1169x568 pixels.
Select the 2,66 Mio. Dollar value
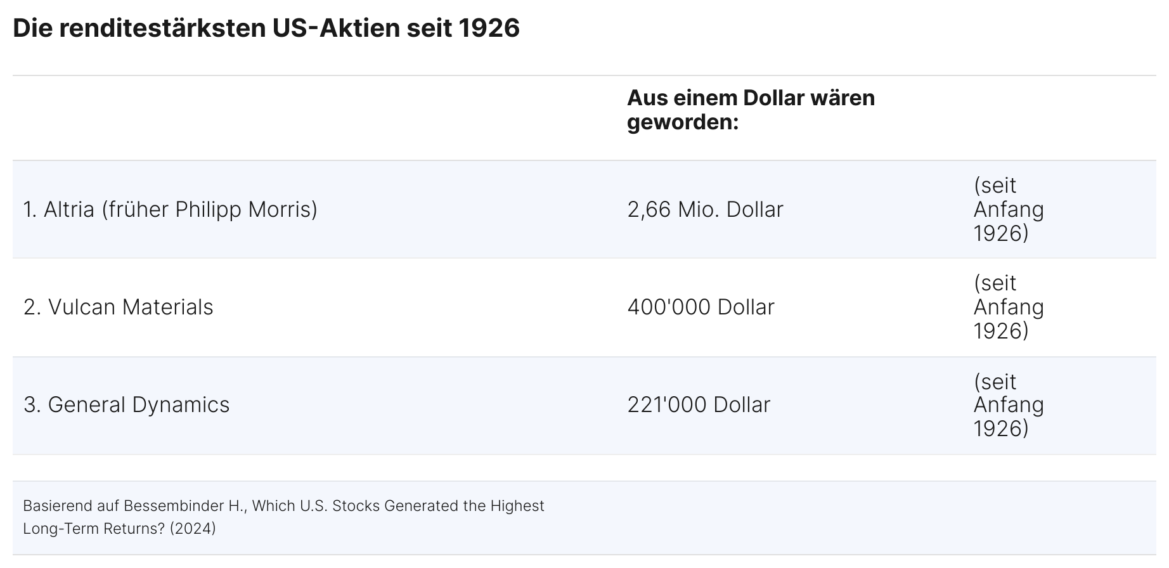pyautogui.click(x=705, y=209)
